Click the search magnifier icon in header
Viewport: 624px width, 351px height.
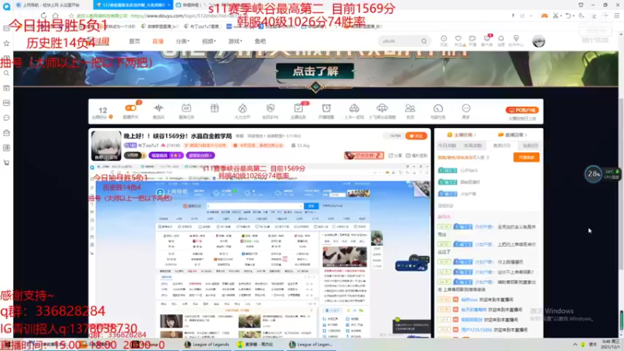(424, 41)
